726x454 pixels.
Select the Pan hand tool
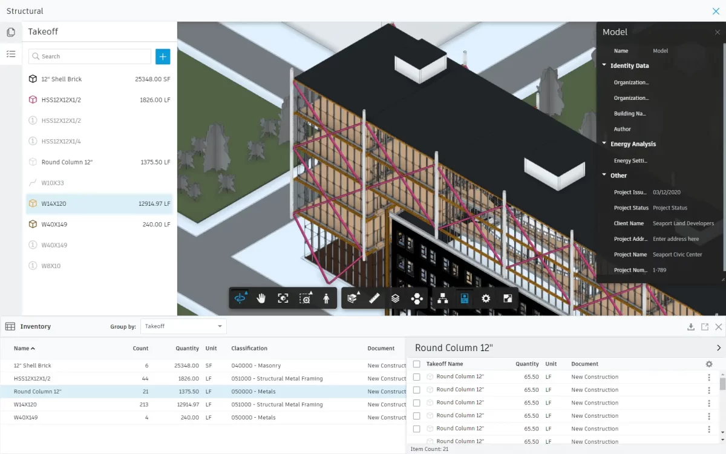coord(261,298)
